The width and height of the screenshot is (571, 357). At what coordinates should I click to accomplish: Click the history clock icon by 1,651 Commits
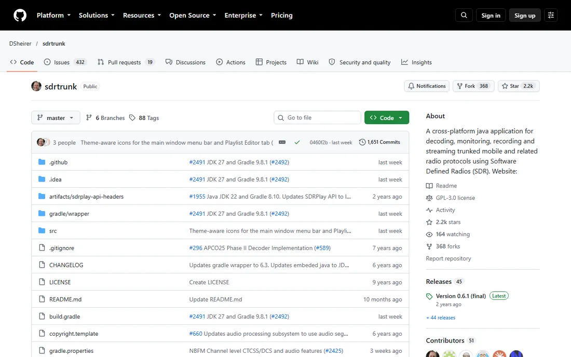pos(362,142)
